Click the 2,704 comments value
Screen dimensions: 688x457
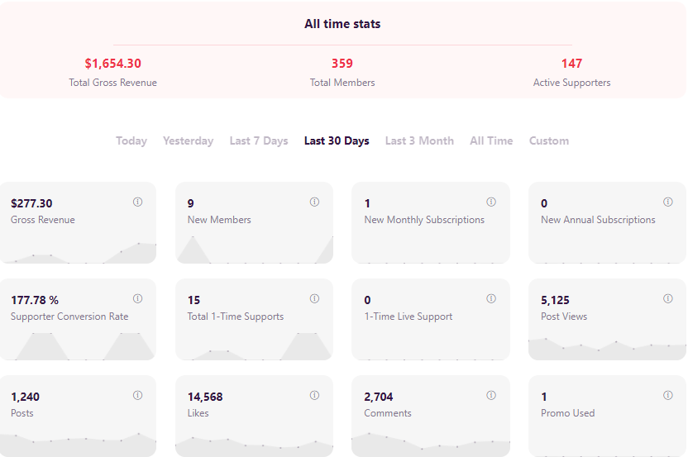[x=379, y=397]
